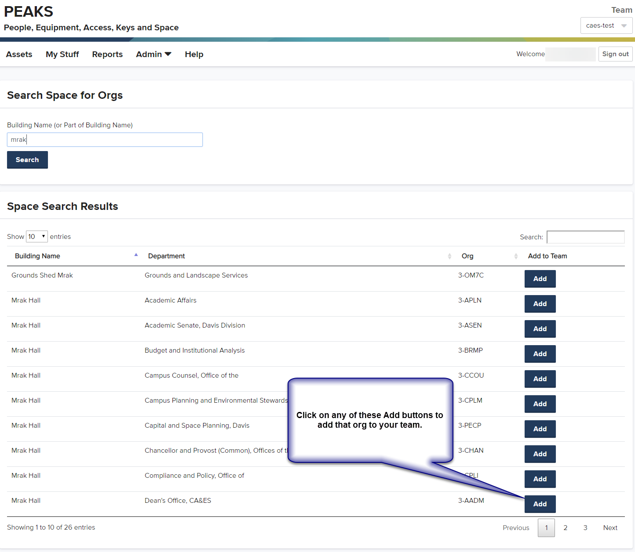Open the Reports menu item
This screenshot has height=552, width=635.
pos(107,54)
